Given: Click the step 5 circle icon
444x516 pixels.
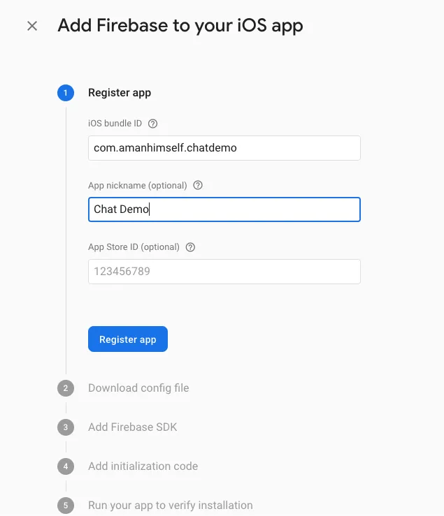Looking at the screenshot, I should pyautogui.click(x=66, y=506).
